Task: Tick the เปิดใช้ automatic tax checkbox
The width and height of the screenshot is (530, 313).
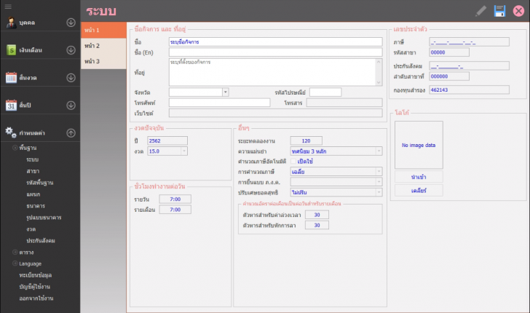Action: [294, 162]
